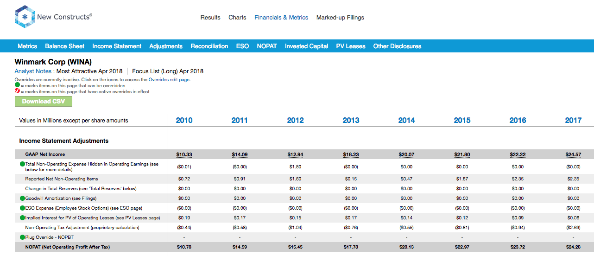The image size is (594, 256).
Task: Click the Winmark Corp (WINA) heading
Action: [x=53, y=62]
